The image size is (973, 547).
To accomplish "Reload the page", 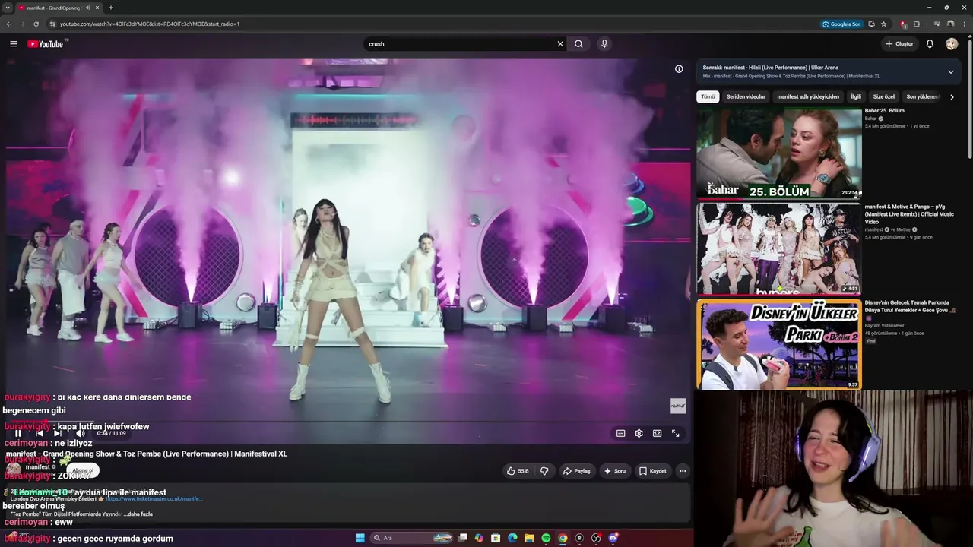I will pos(36,24).
